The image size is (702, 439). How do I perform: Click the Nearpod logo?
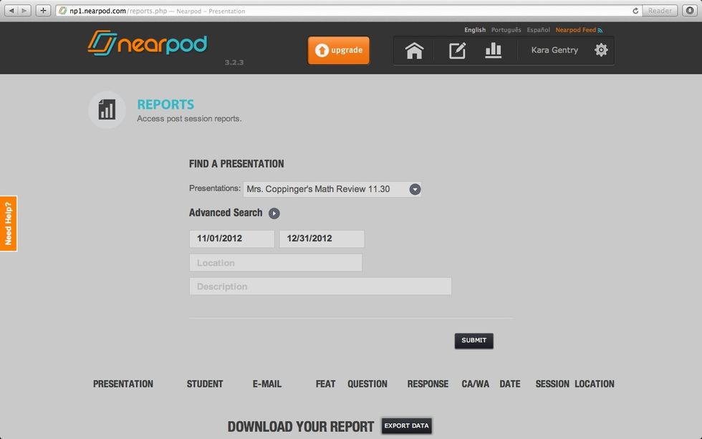coord(147,44)
